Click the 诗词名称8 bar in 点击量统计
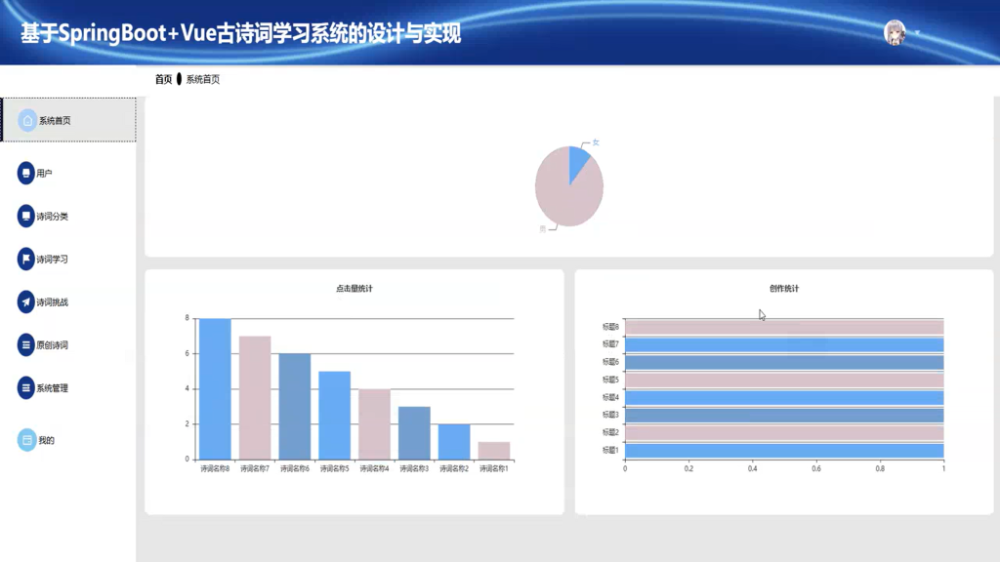 (215, 388)
